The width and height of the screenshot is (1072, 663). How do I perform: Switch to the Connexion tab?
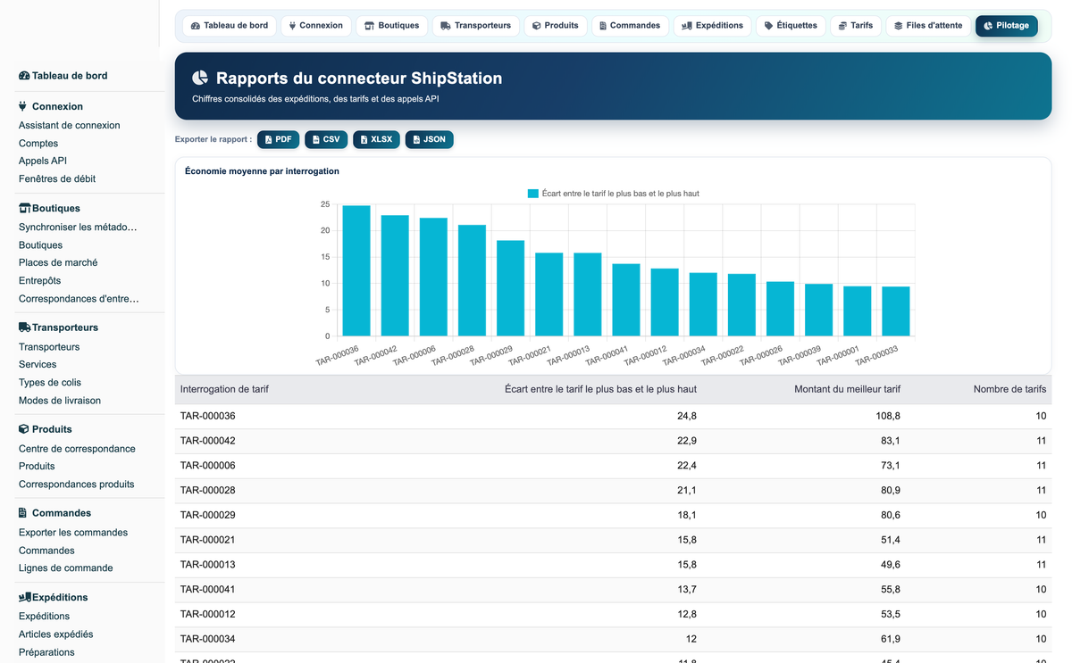tap(315, 26)
